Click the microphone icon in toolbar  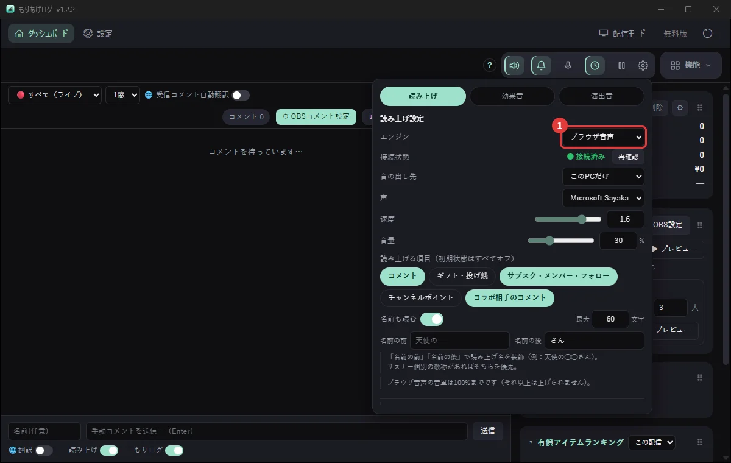568,65
